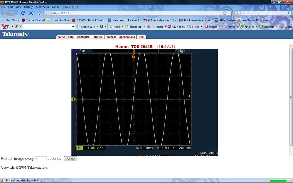Expand the Mail toolbar dropdown arrow
Screen dimensions: 293x183
[x=122, y=27]
